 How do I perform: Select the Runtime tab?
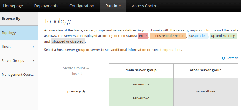[x=113, y=6]
